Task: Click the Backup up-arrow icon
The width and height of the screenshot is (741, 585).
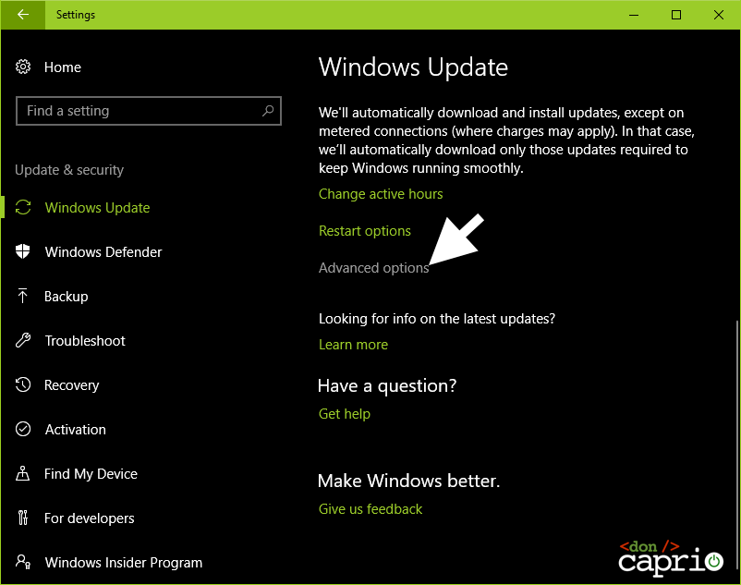Action: pyautogui.click(x=22, y=296)
